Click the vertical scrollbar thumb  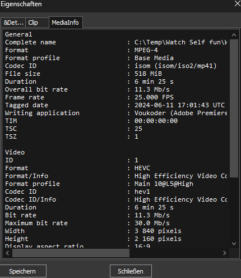(x=234, y=108)
